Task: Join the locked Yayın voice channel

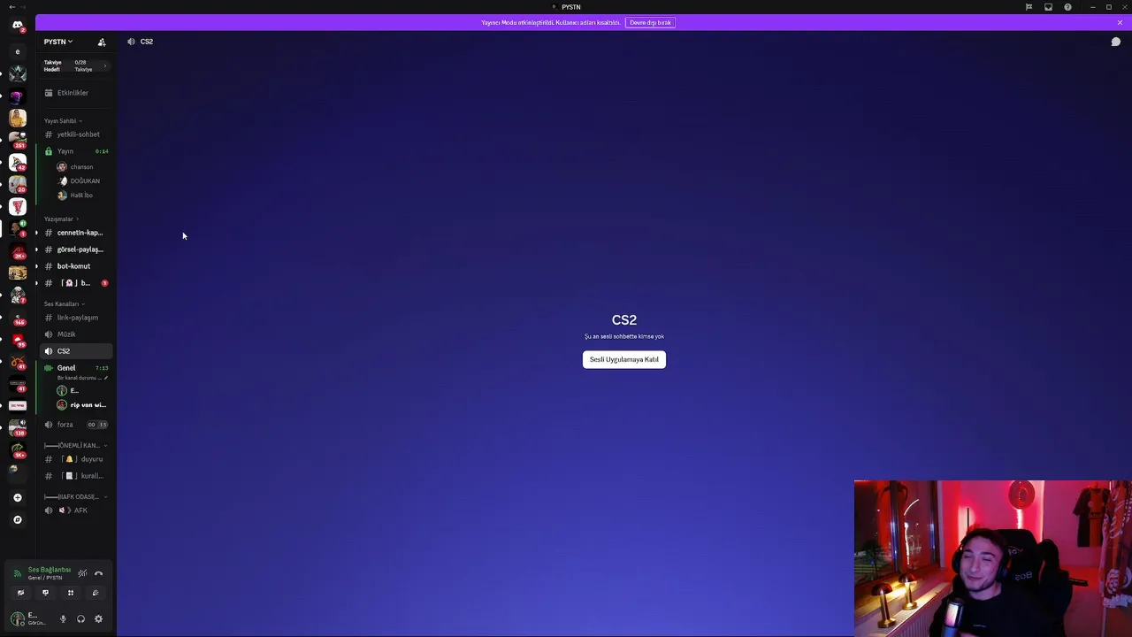Action: pos(76,151)
